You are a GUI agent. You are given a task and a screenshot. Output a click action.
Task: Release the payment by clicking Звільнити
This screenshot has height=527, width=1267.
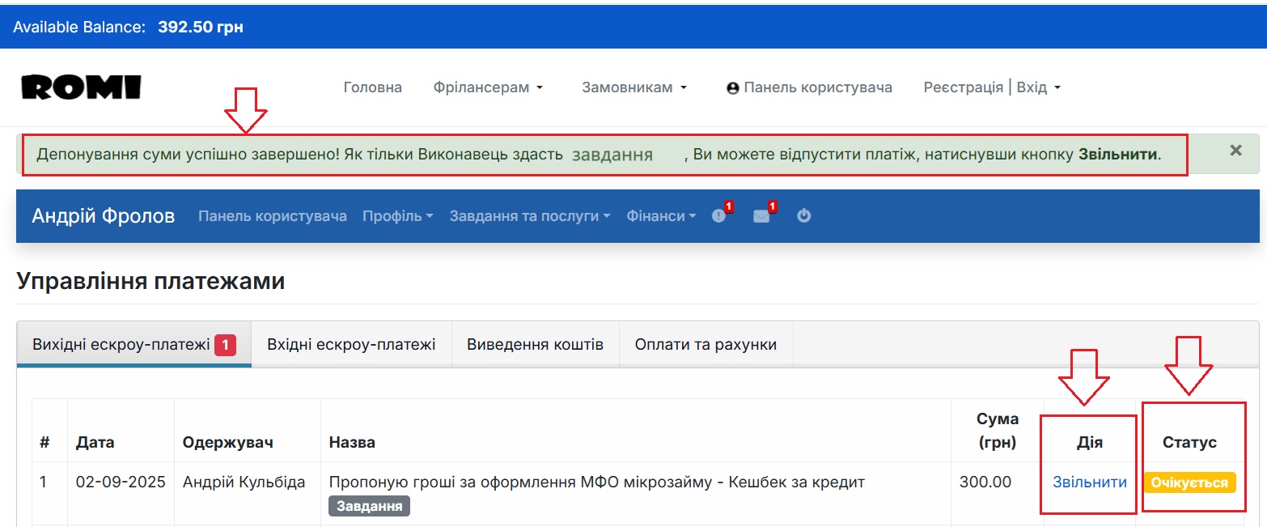pos(1087,482)
